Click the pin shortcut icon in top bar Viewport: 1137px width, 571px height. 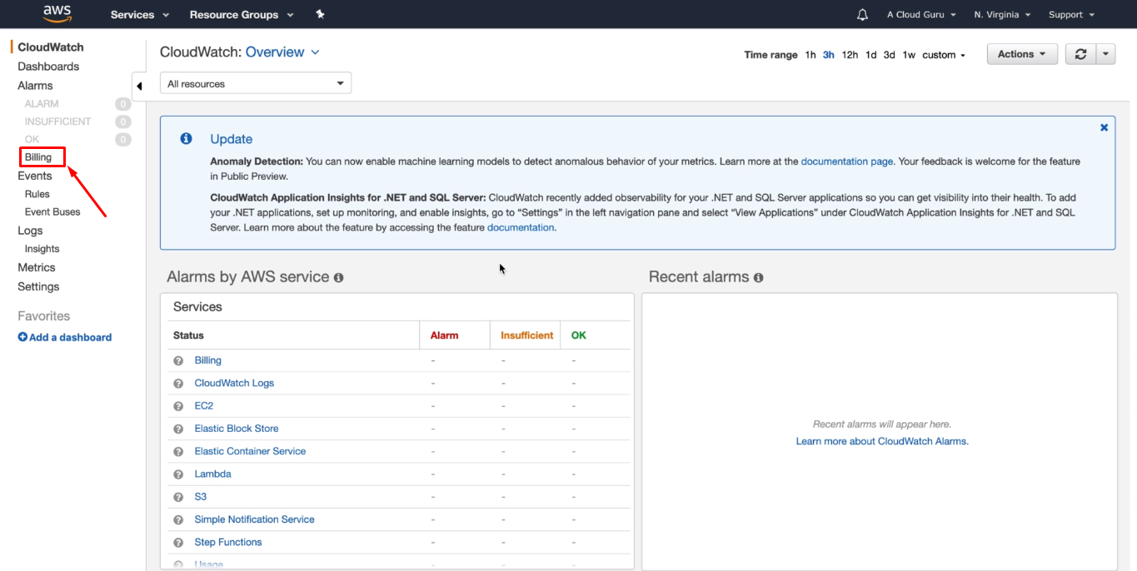[x=321, y=15]
